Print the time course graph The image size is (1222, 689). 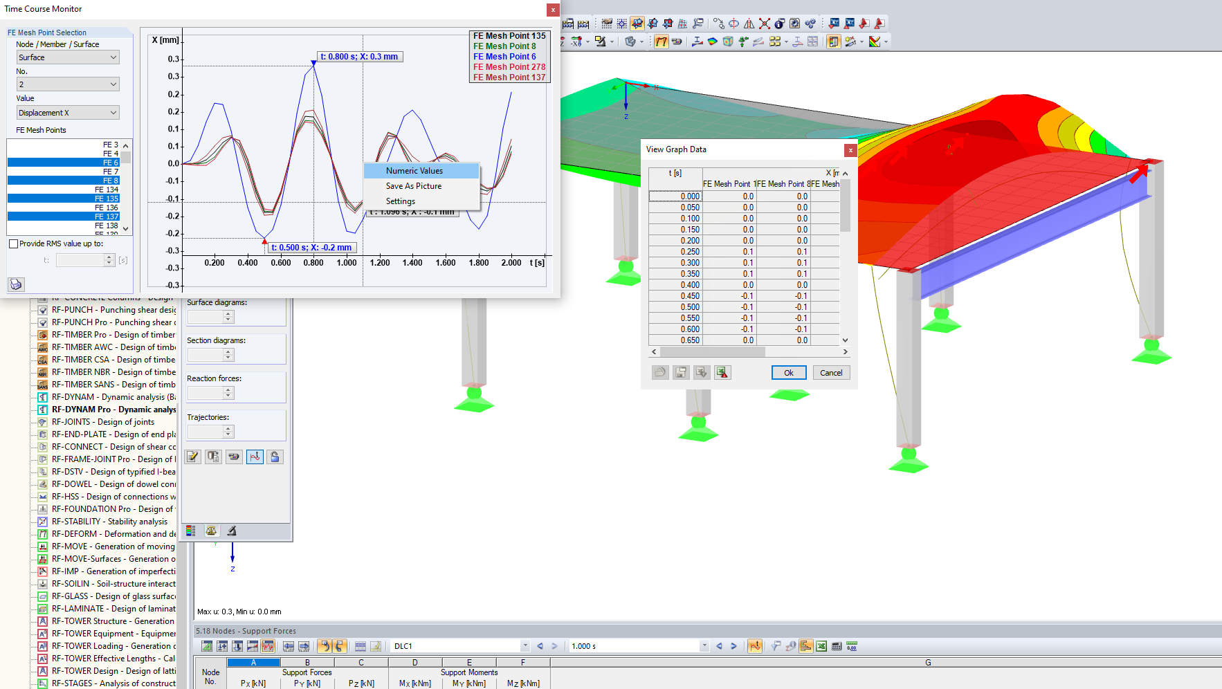click(16, 284)
